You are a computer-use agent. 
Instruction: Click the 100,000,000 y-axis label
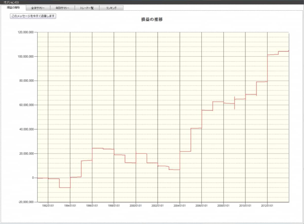(x=26, y=57)
